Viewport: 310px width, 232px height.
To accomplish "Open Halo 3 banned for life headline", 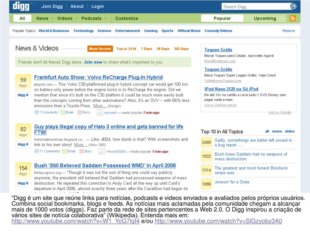I will [x=109, y=129].
